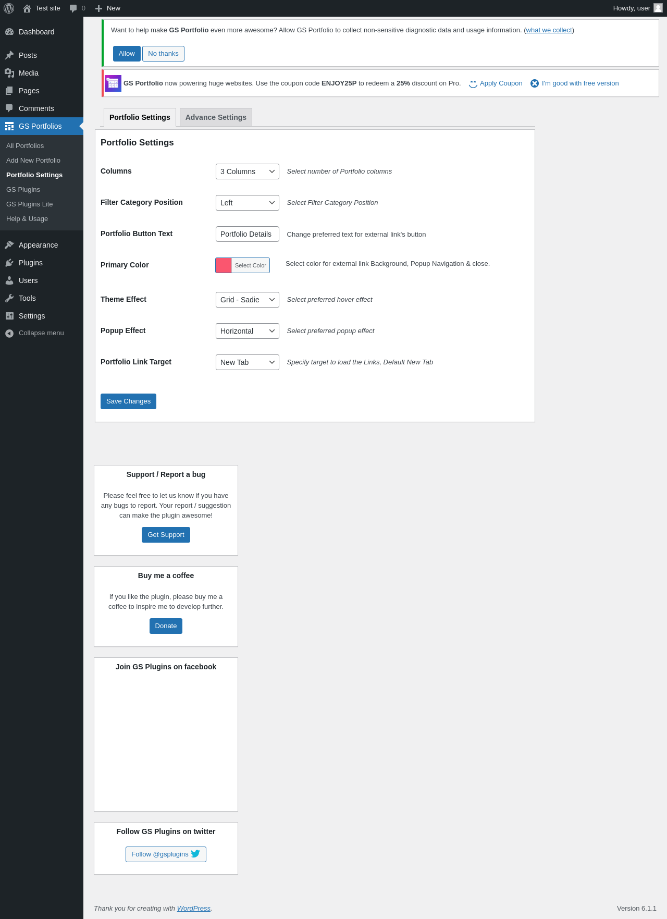This screenshot has width=667, height=919.
Task: Click the GS Portfolio plugin logo icon
Action: [x=113, y=83]
